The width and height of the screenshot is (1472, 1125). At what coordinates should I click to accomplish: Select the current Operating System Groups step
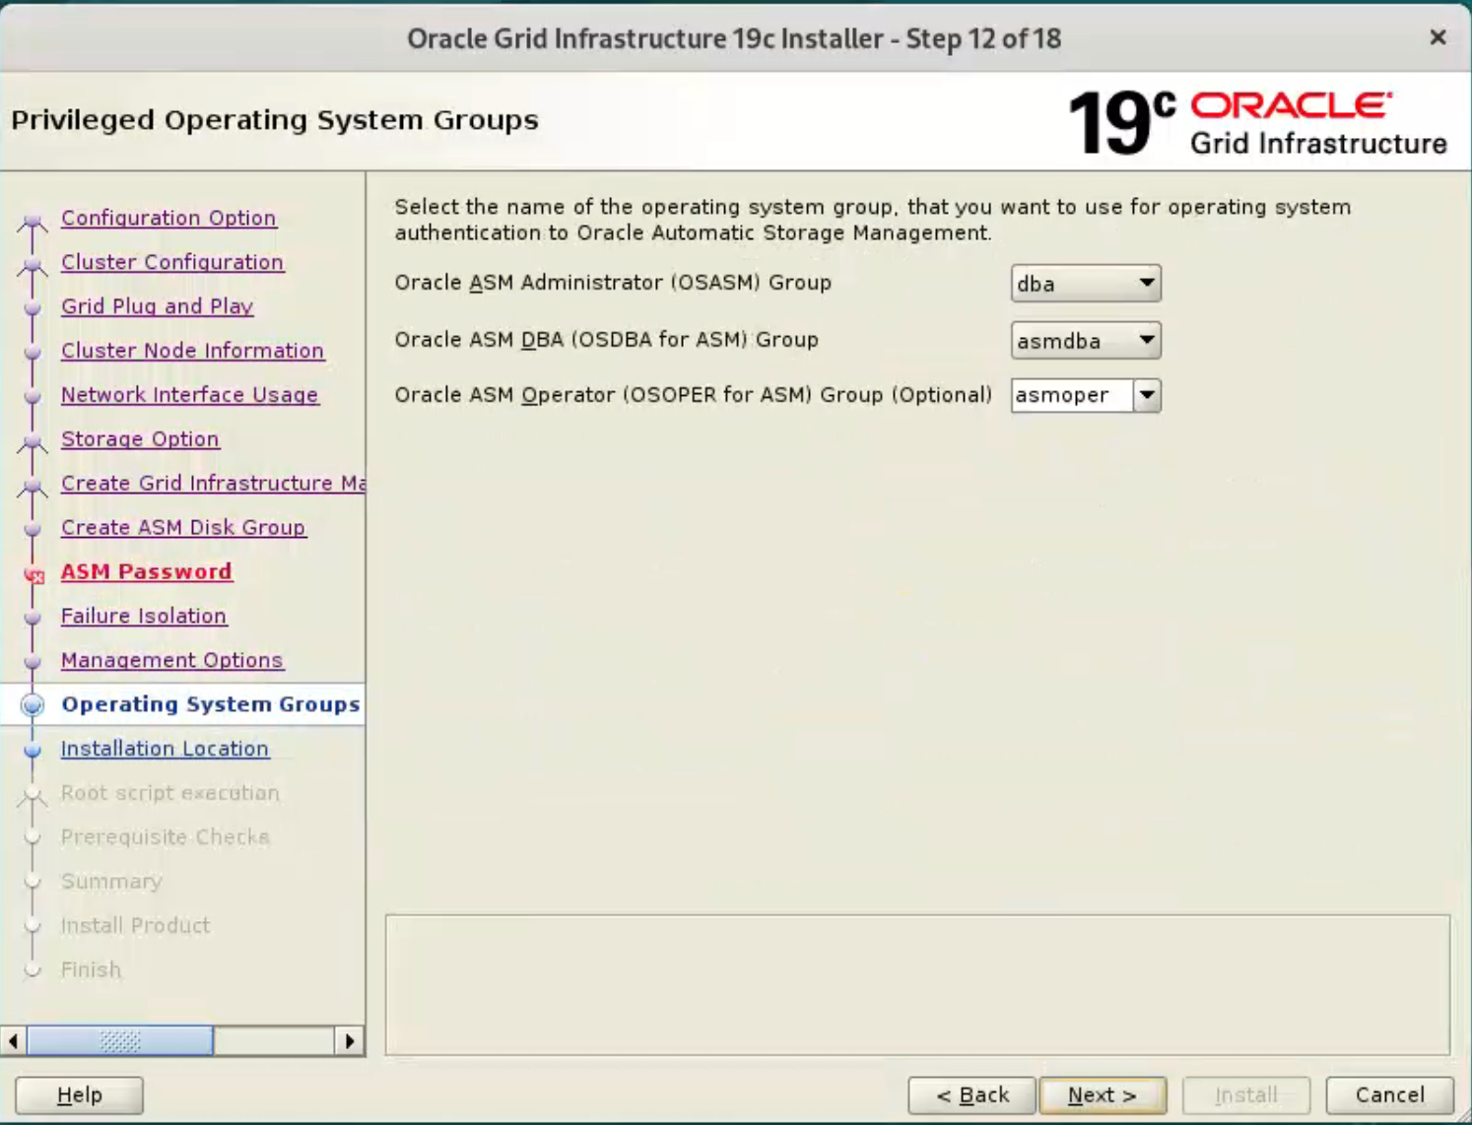211,704
